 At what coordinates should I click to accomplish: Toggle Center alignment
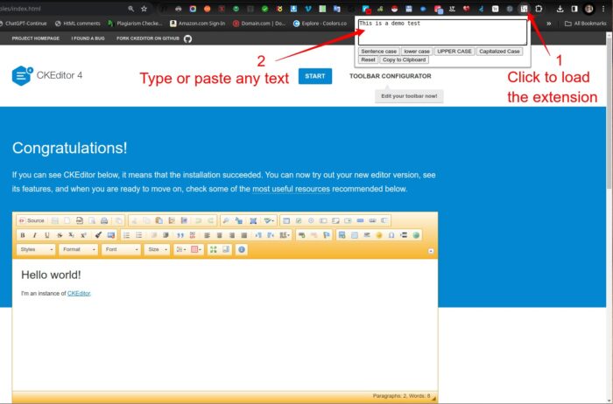pyautogui.click(x=219, y=235)
